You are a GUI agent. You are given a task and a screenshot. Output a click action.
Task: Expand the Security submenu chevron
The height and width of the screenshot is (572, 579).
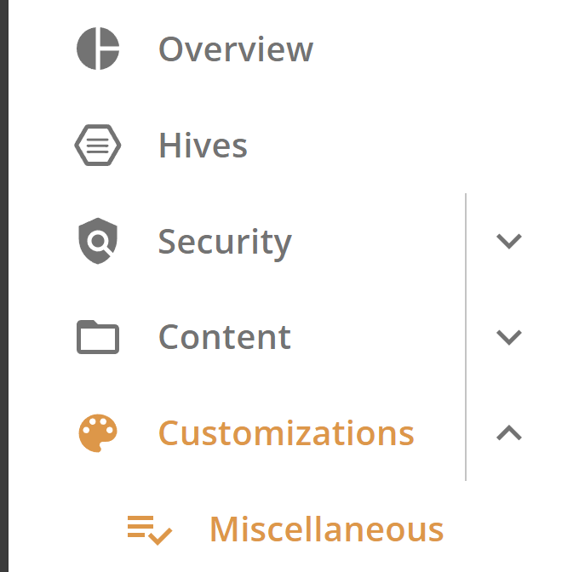509,242
